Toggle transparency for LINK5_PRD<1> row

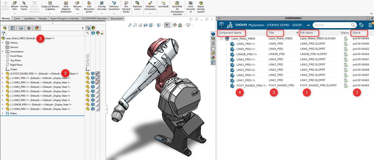98,100
